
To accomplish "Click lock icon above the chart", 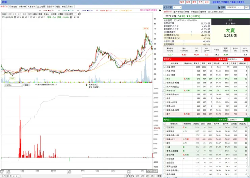I will tap(160, 10).
